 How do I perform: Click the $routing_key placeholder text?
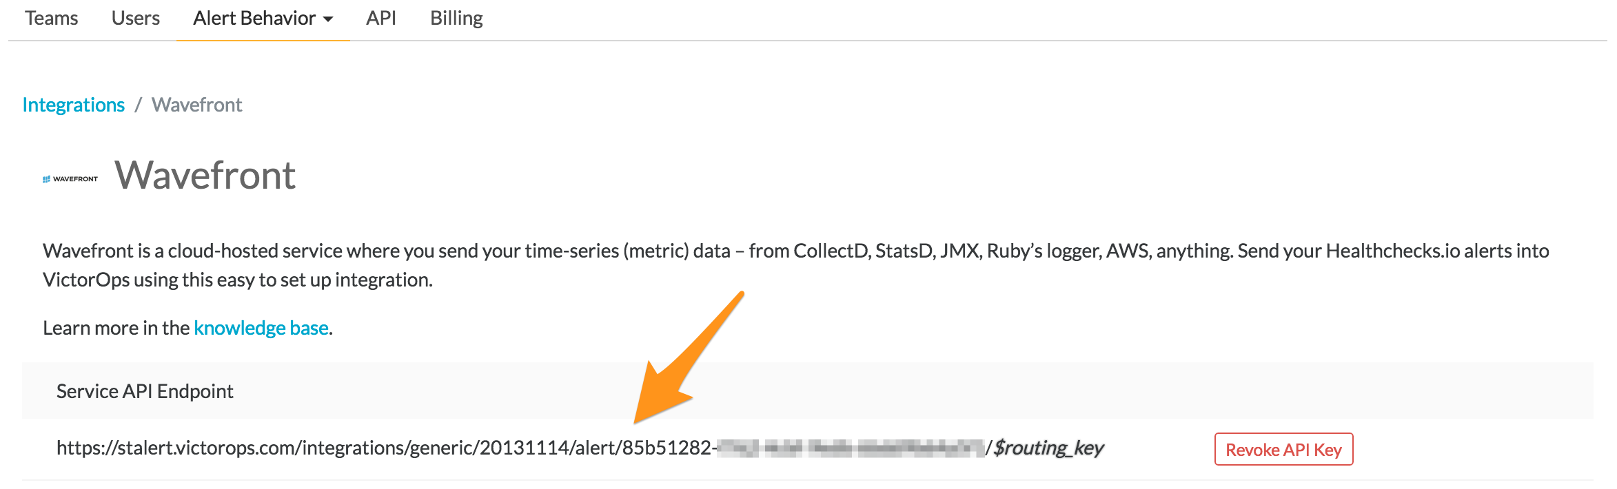[x=1048, y=447]
